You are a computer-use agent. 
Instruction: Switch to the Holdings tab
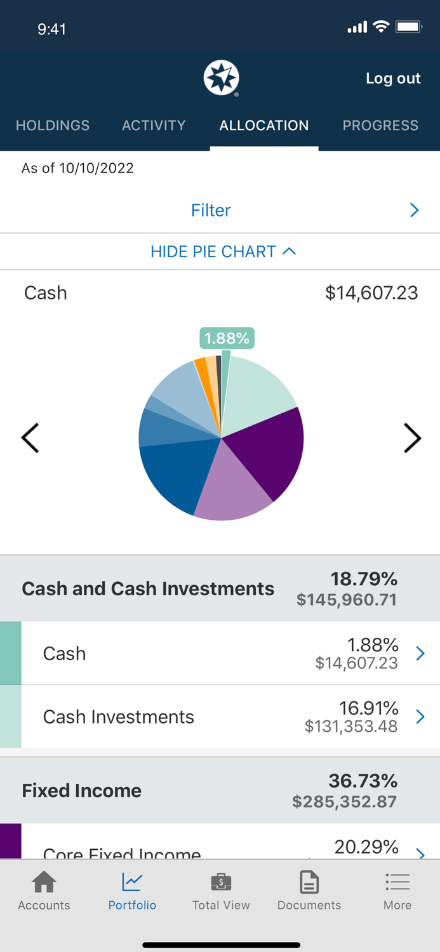tap(53, 126)
